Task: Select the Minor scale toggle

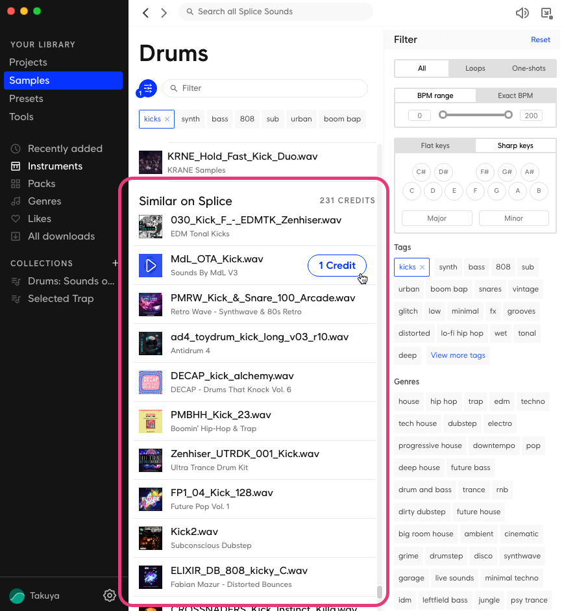Action: point(513,218)
